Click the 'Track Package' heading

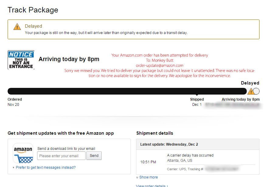click(x=33, y=10)
